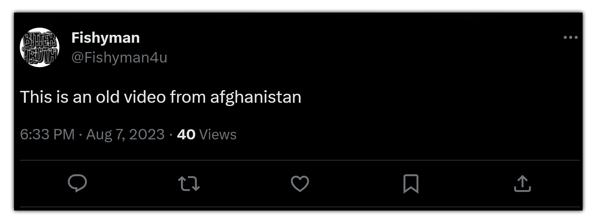Click the Aug 7, 2023 date
Screen dimensions: 597x222
pyautogui.click(x=125, y=134)
